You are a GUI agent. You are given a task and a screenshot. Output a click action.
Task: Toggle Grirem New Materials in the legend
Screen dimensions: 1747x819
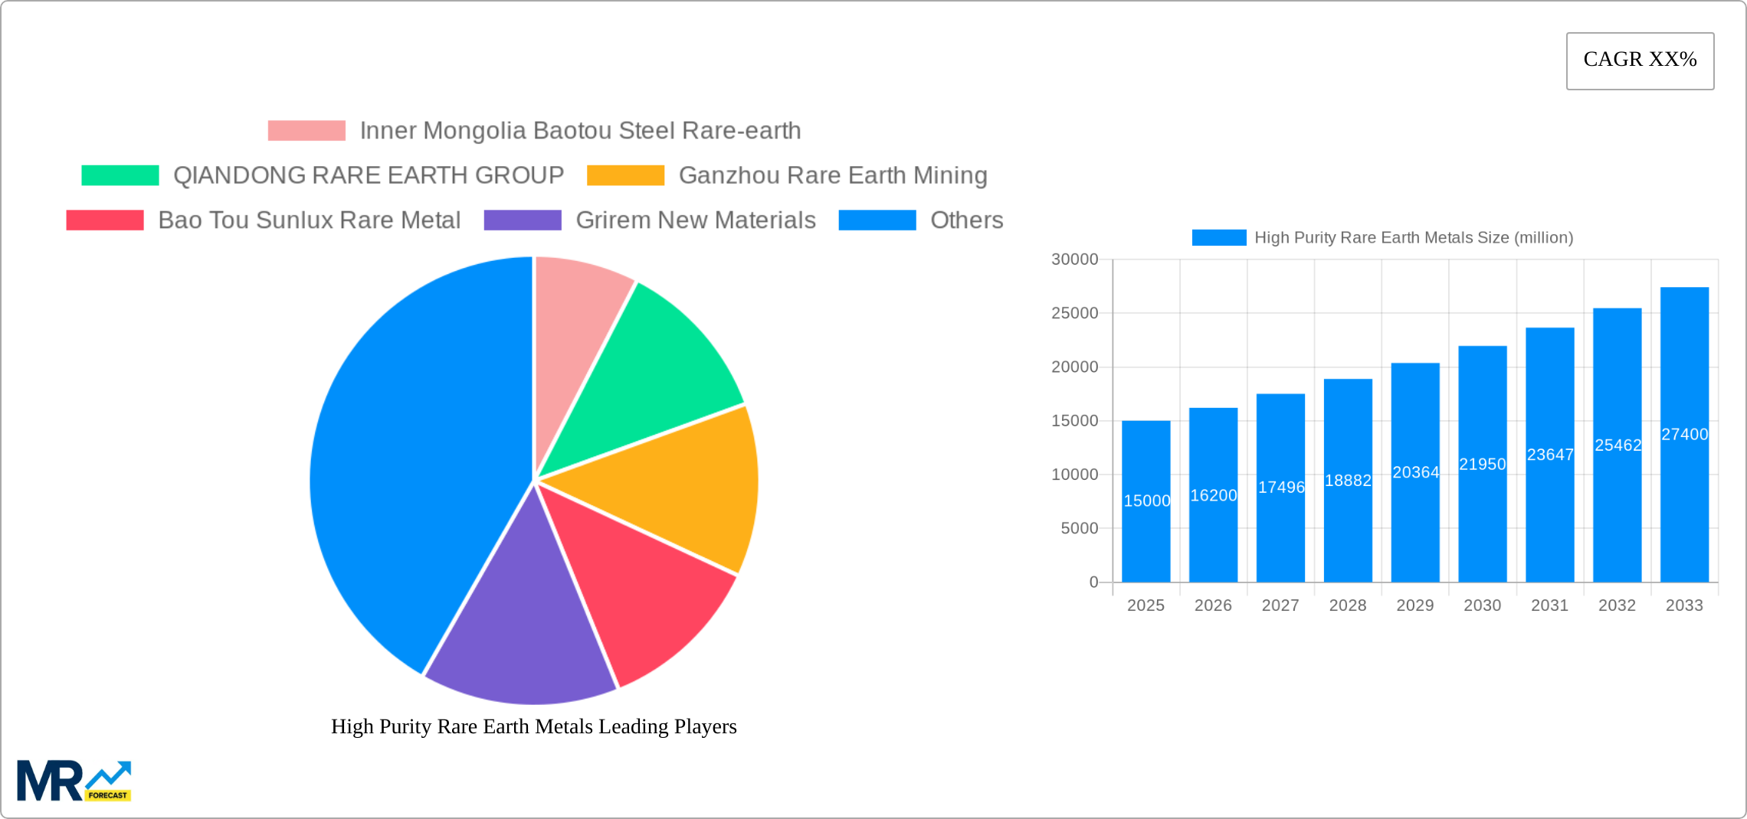[x=694, y=220]
